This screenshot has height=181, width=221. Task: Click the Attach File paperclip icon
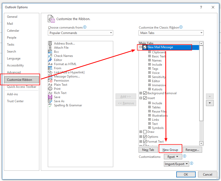point(50,48)
